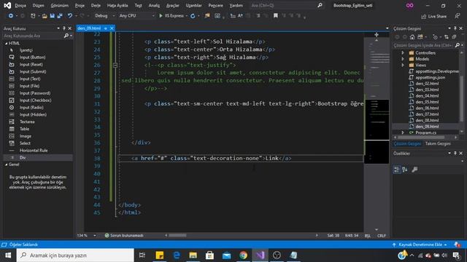The width and height of the screenshot is (467, 262).
Task: Select Input (Checkbox) toolbox item
Action: pyautogui.click(x=36, y=100)
